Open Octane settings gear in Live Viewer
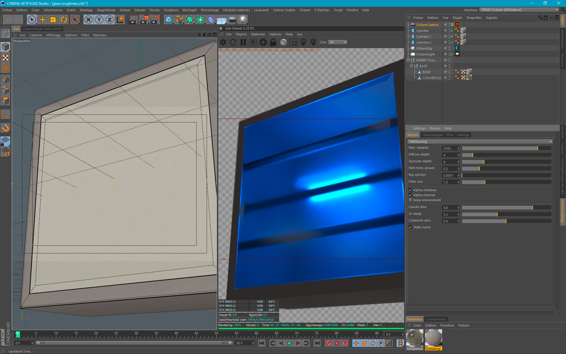Viewport: 566px width, 354px height. pyautogui.click(x=263, y=42)
